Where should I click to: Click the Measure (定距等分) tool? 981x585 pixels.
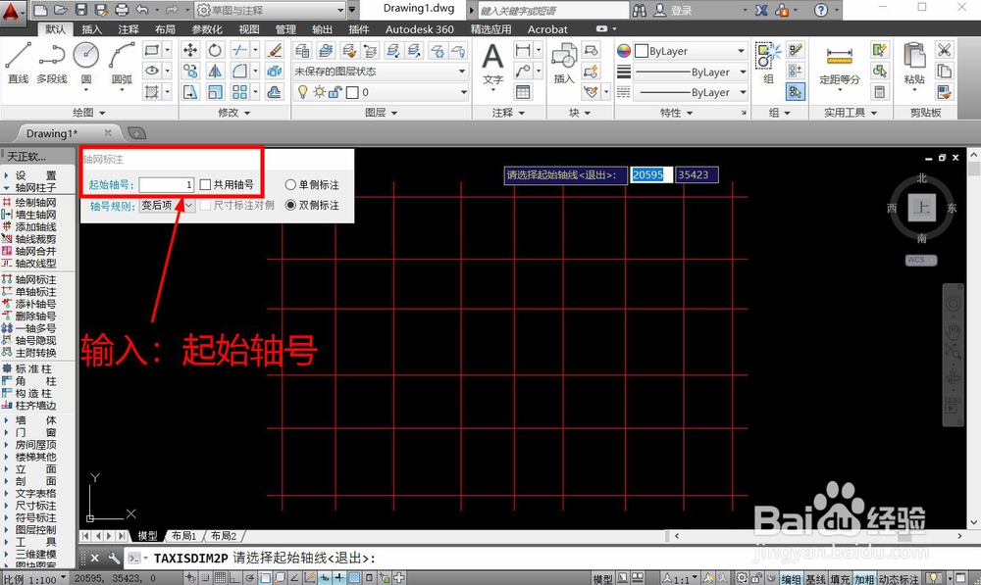[x=840, y=65]
